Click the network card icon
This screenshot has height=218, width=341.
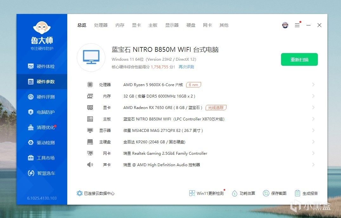point(90,153)
